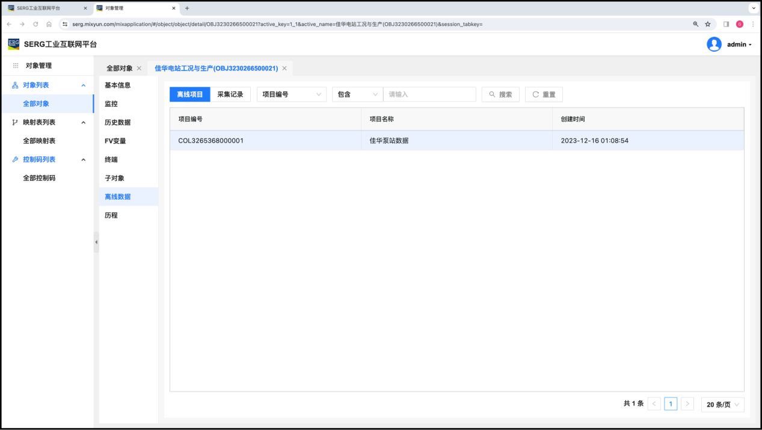
Task: Open 历史数据 in the side menu
Action: coord(117,123)
